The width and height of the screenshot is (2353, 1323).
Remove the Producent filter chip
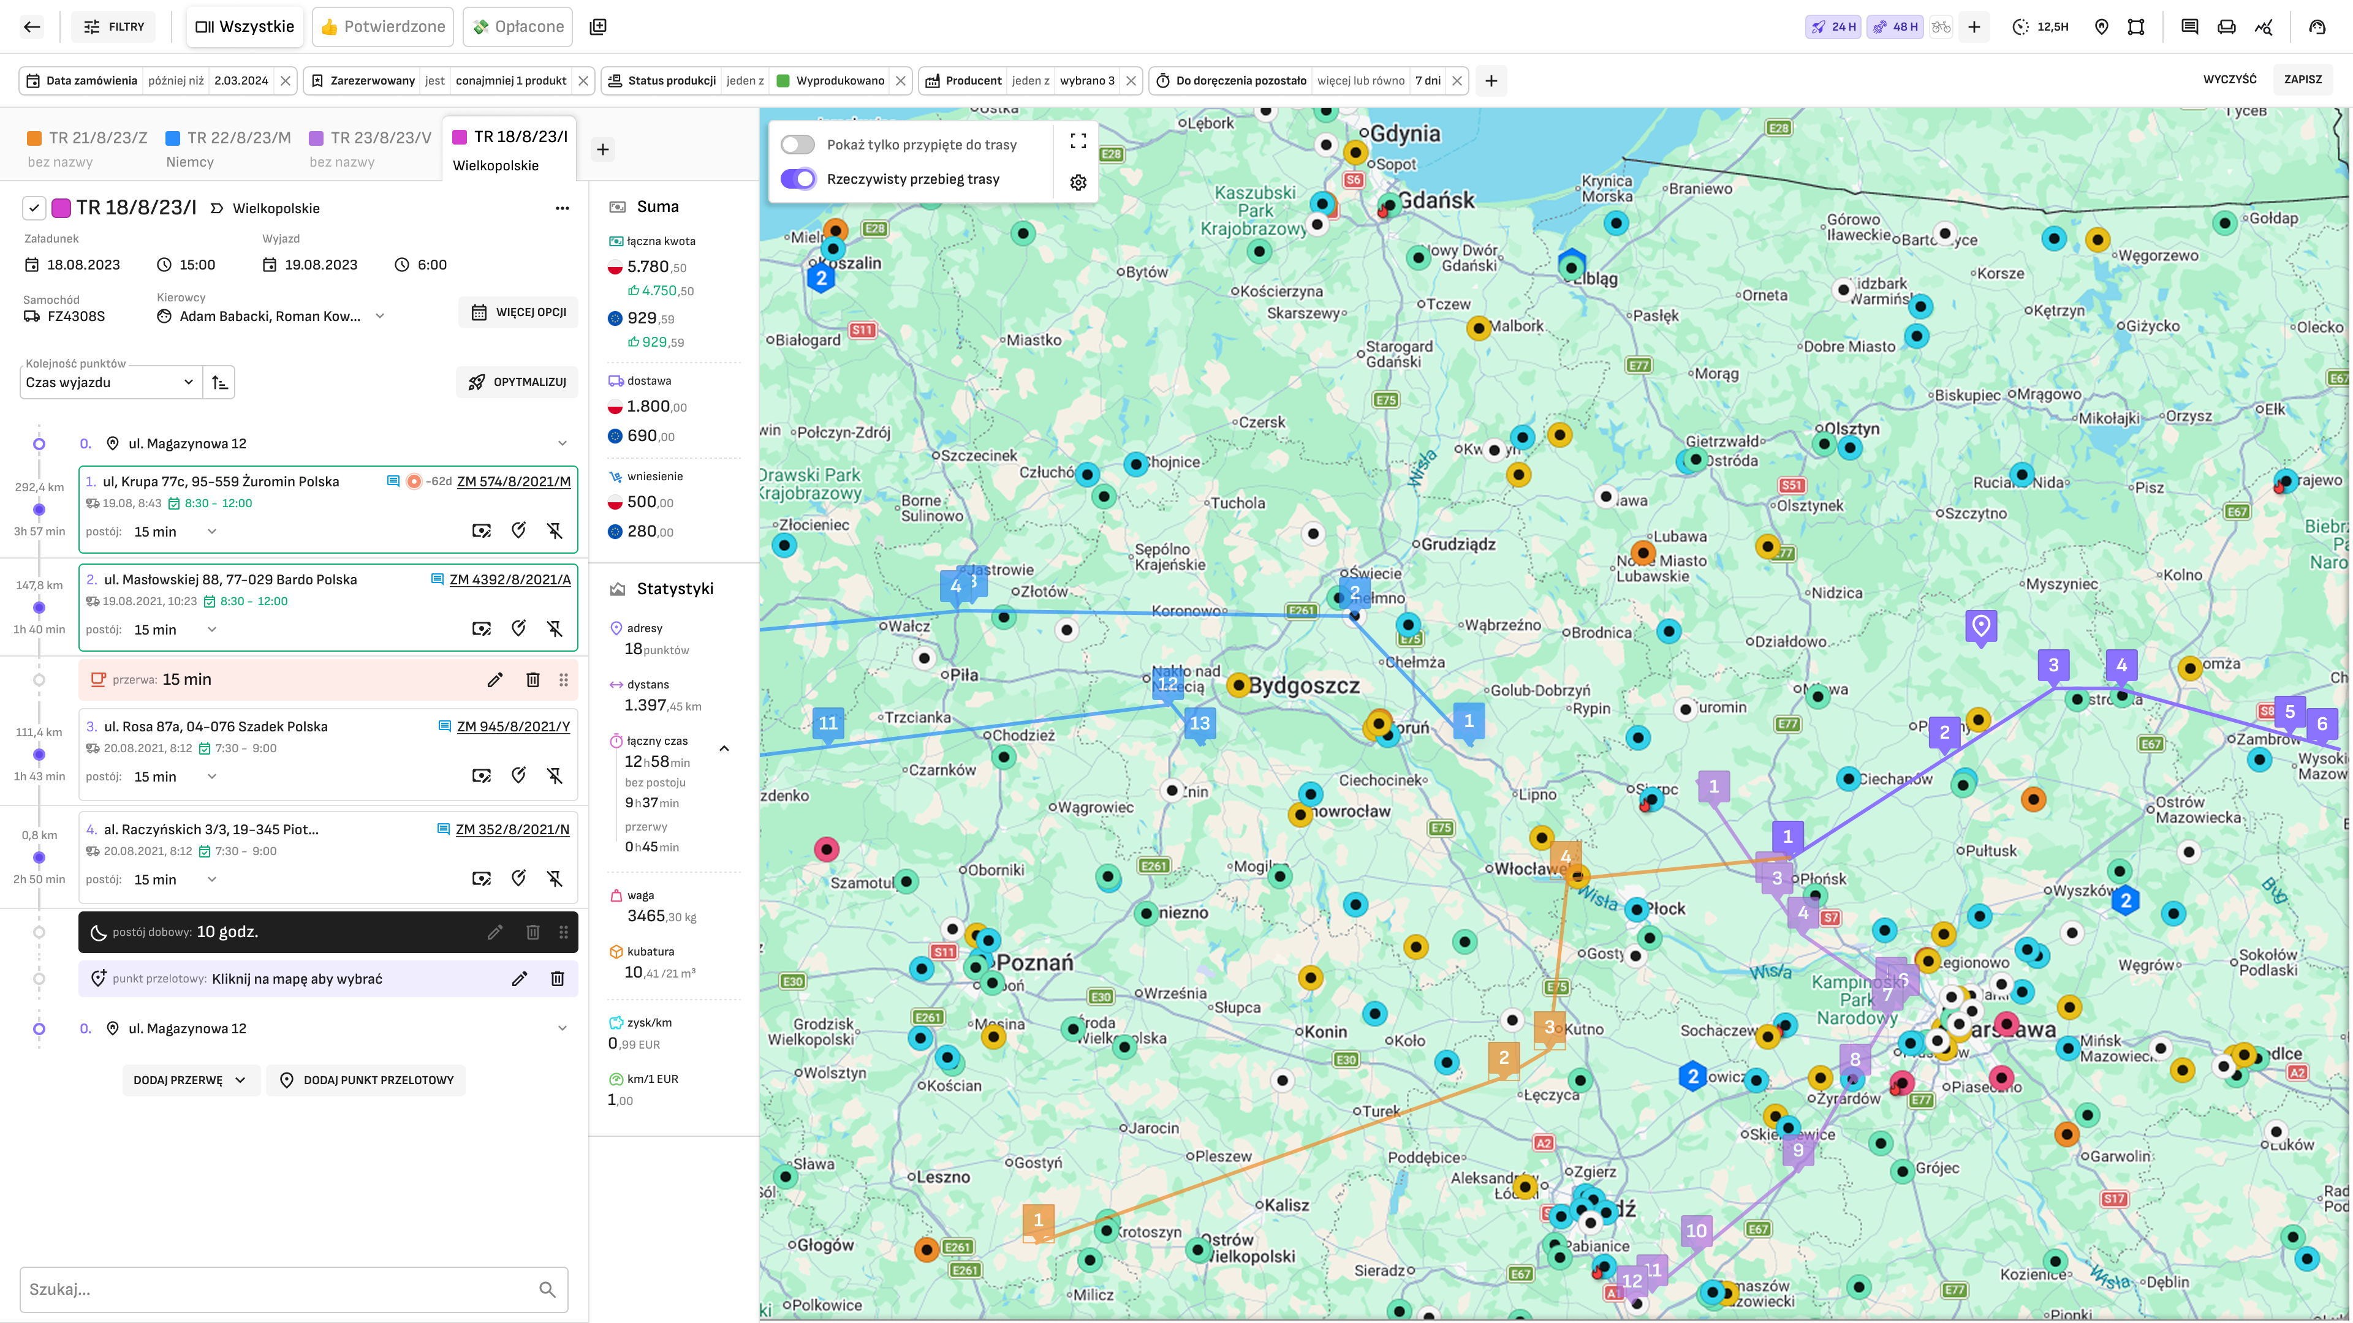(1131, 80)
